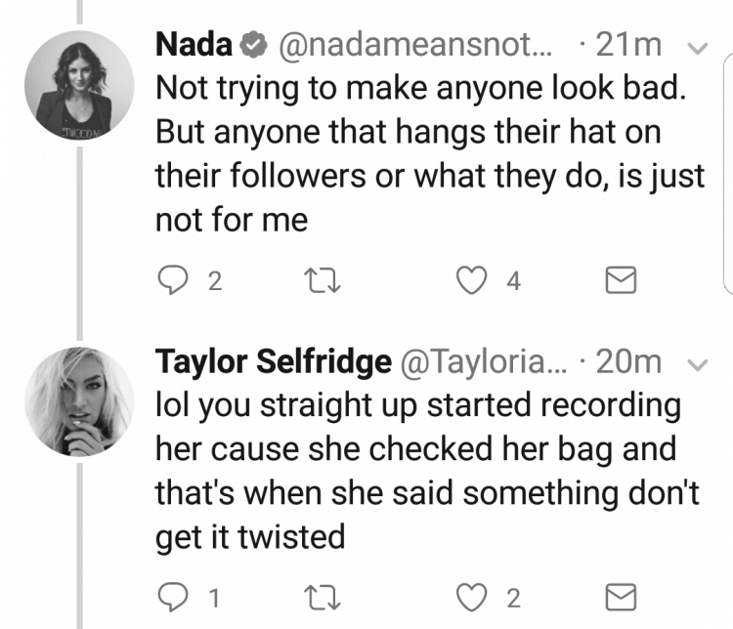Like Nada's tweet with heart icon

pos(471,280)
